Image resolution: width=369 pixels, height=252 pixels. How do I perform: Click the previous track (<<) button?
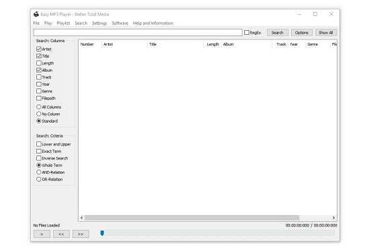[61, 234]
